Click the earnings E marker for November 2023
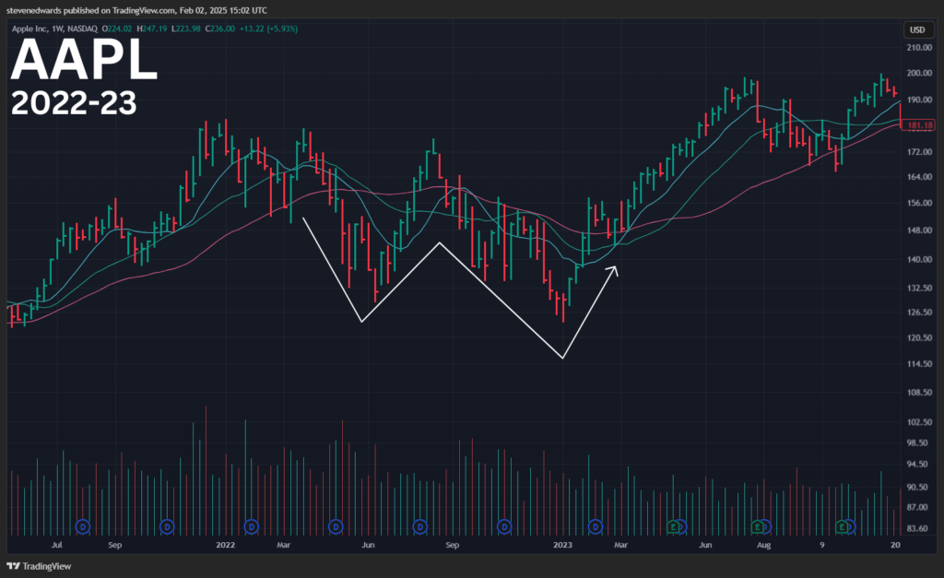944x578 pixels. (x=842, y=526)
